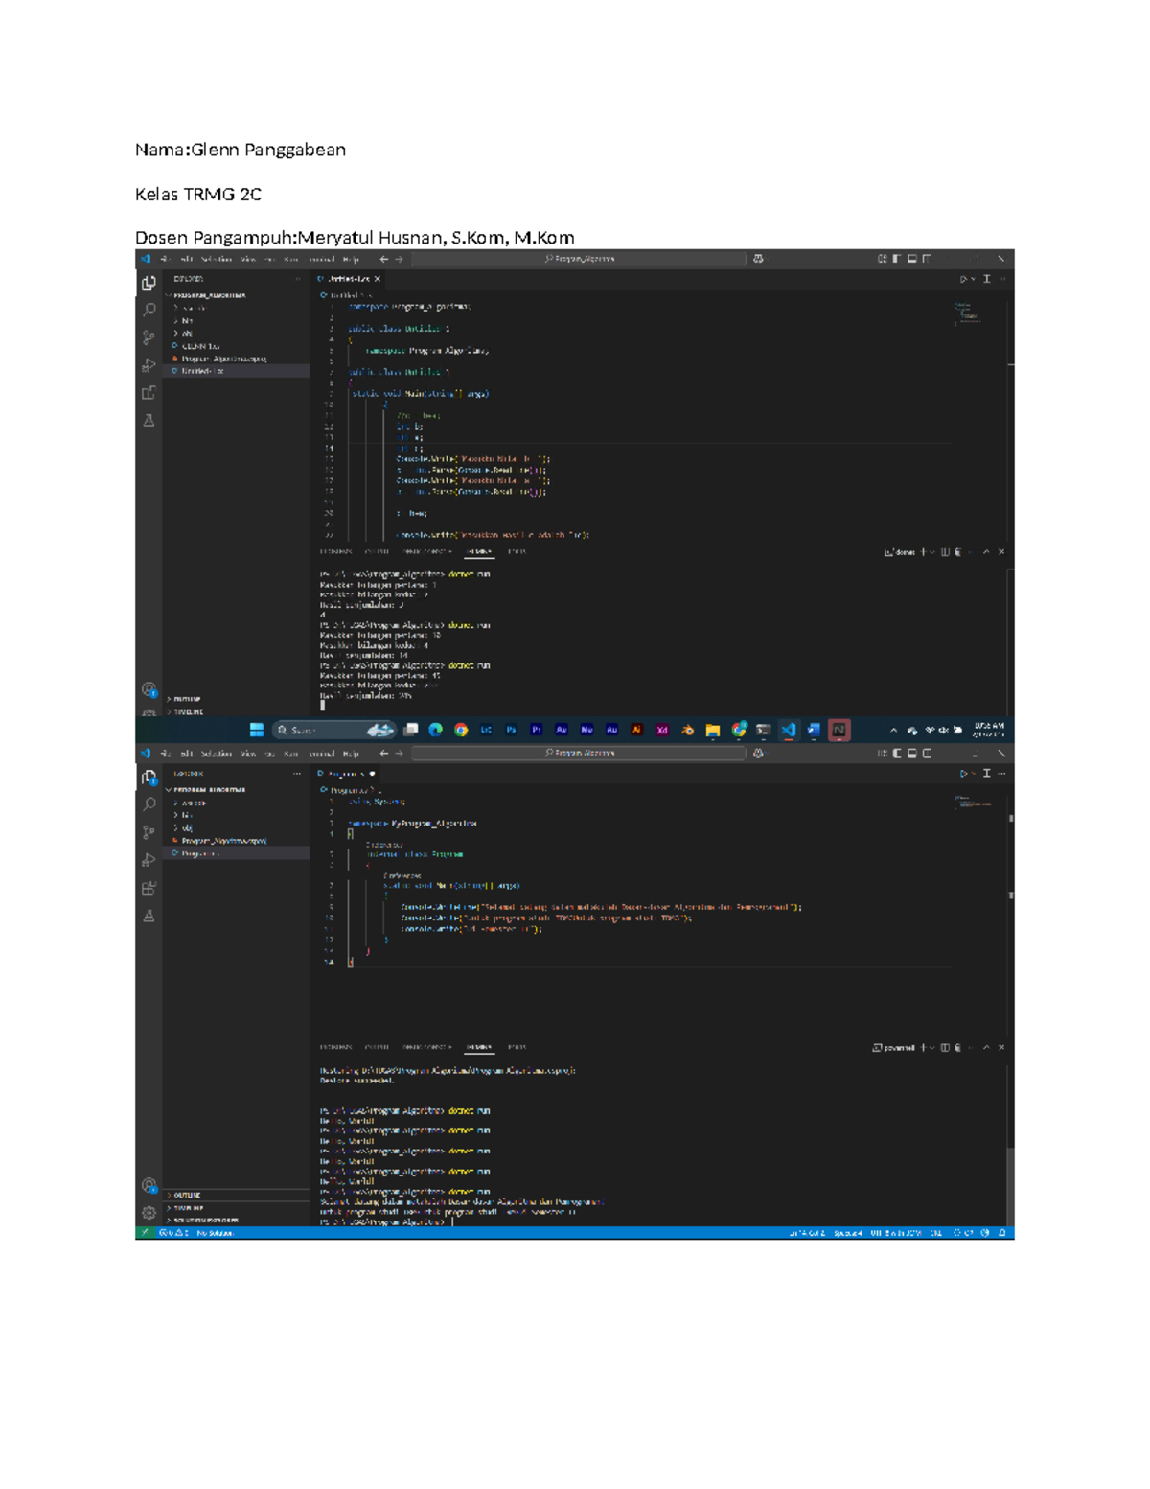Go back in the Untitled-1.cs window title bar
This screenshot has height=1489, width=1150.
384,259
